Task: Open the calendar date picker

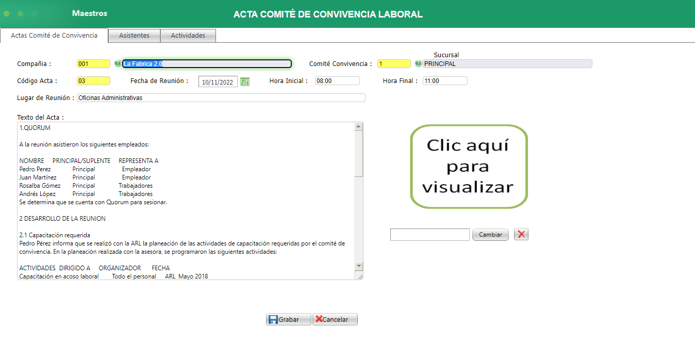Action: pyautogui.click(x=244, y=81)
